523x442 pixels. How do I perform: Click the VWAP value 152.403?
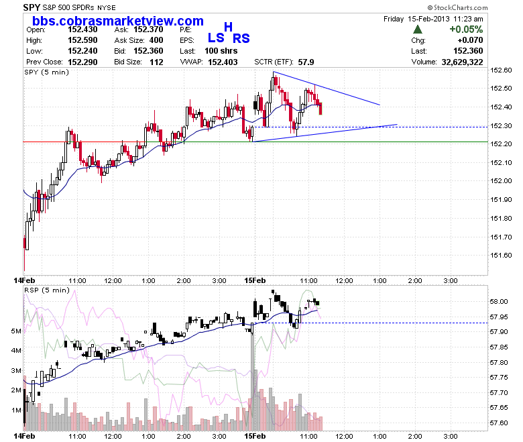(x=223, y=62)
